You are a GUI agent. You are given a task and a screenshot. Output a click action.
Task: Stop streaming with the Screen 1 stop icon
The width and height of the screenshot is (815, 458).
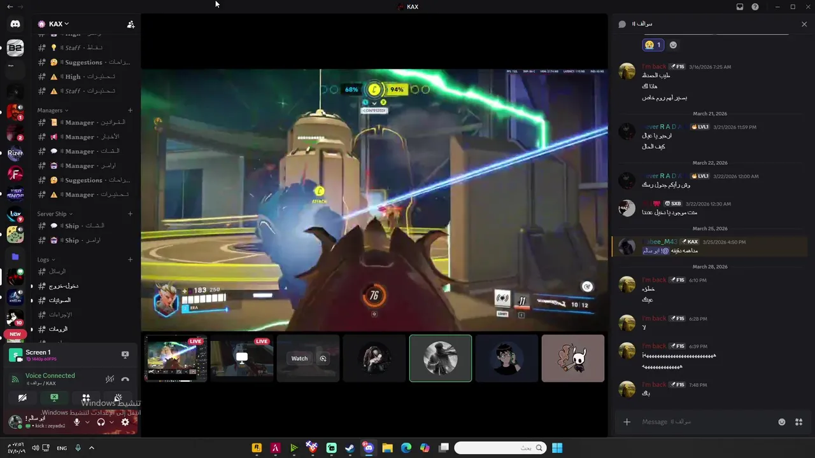click(x=125, y=354)
